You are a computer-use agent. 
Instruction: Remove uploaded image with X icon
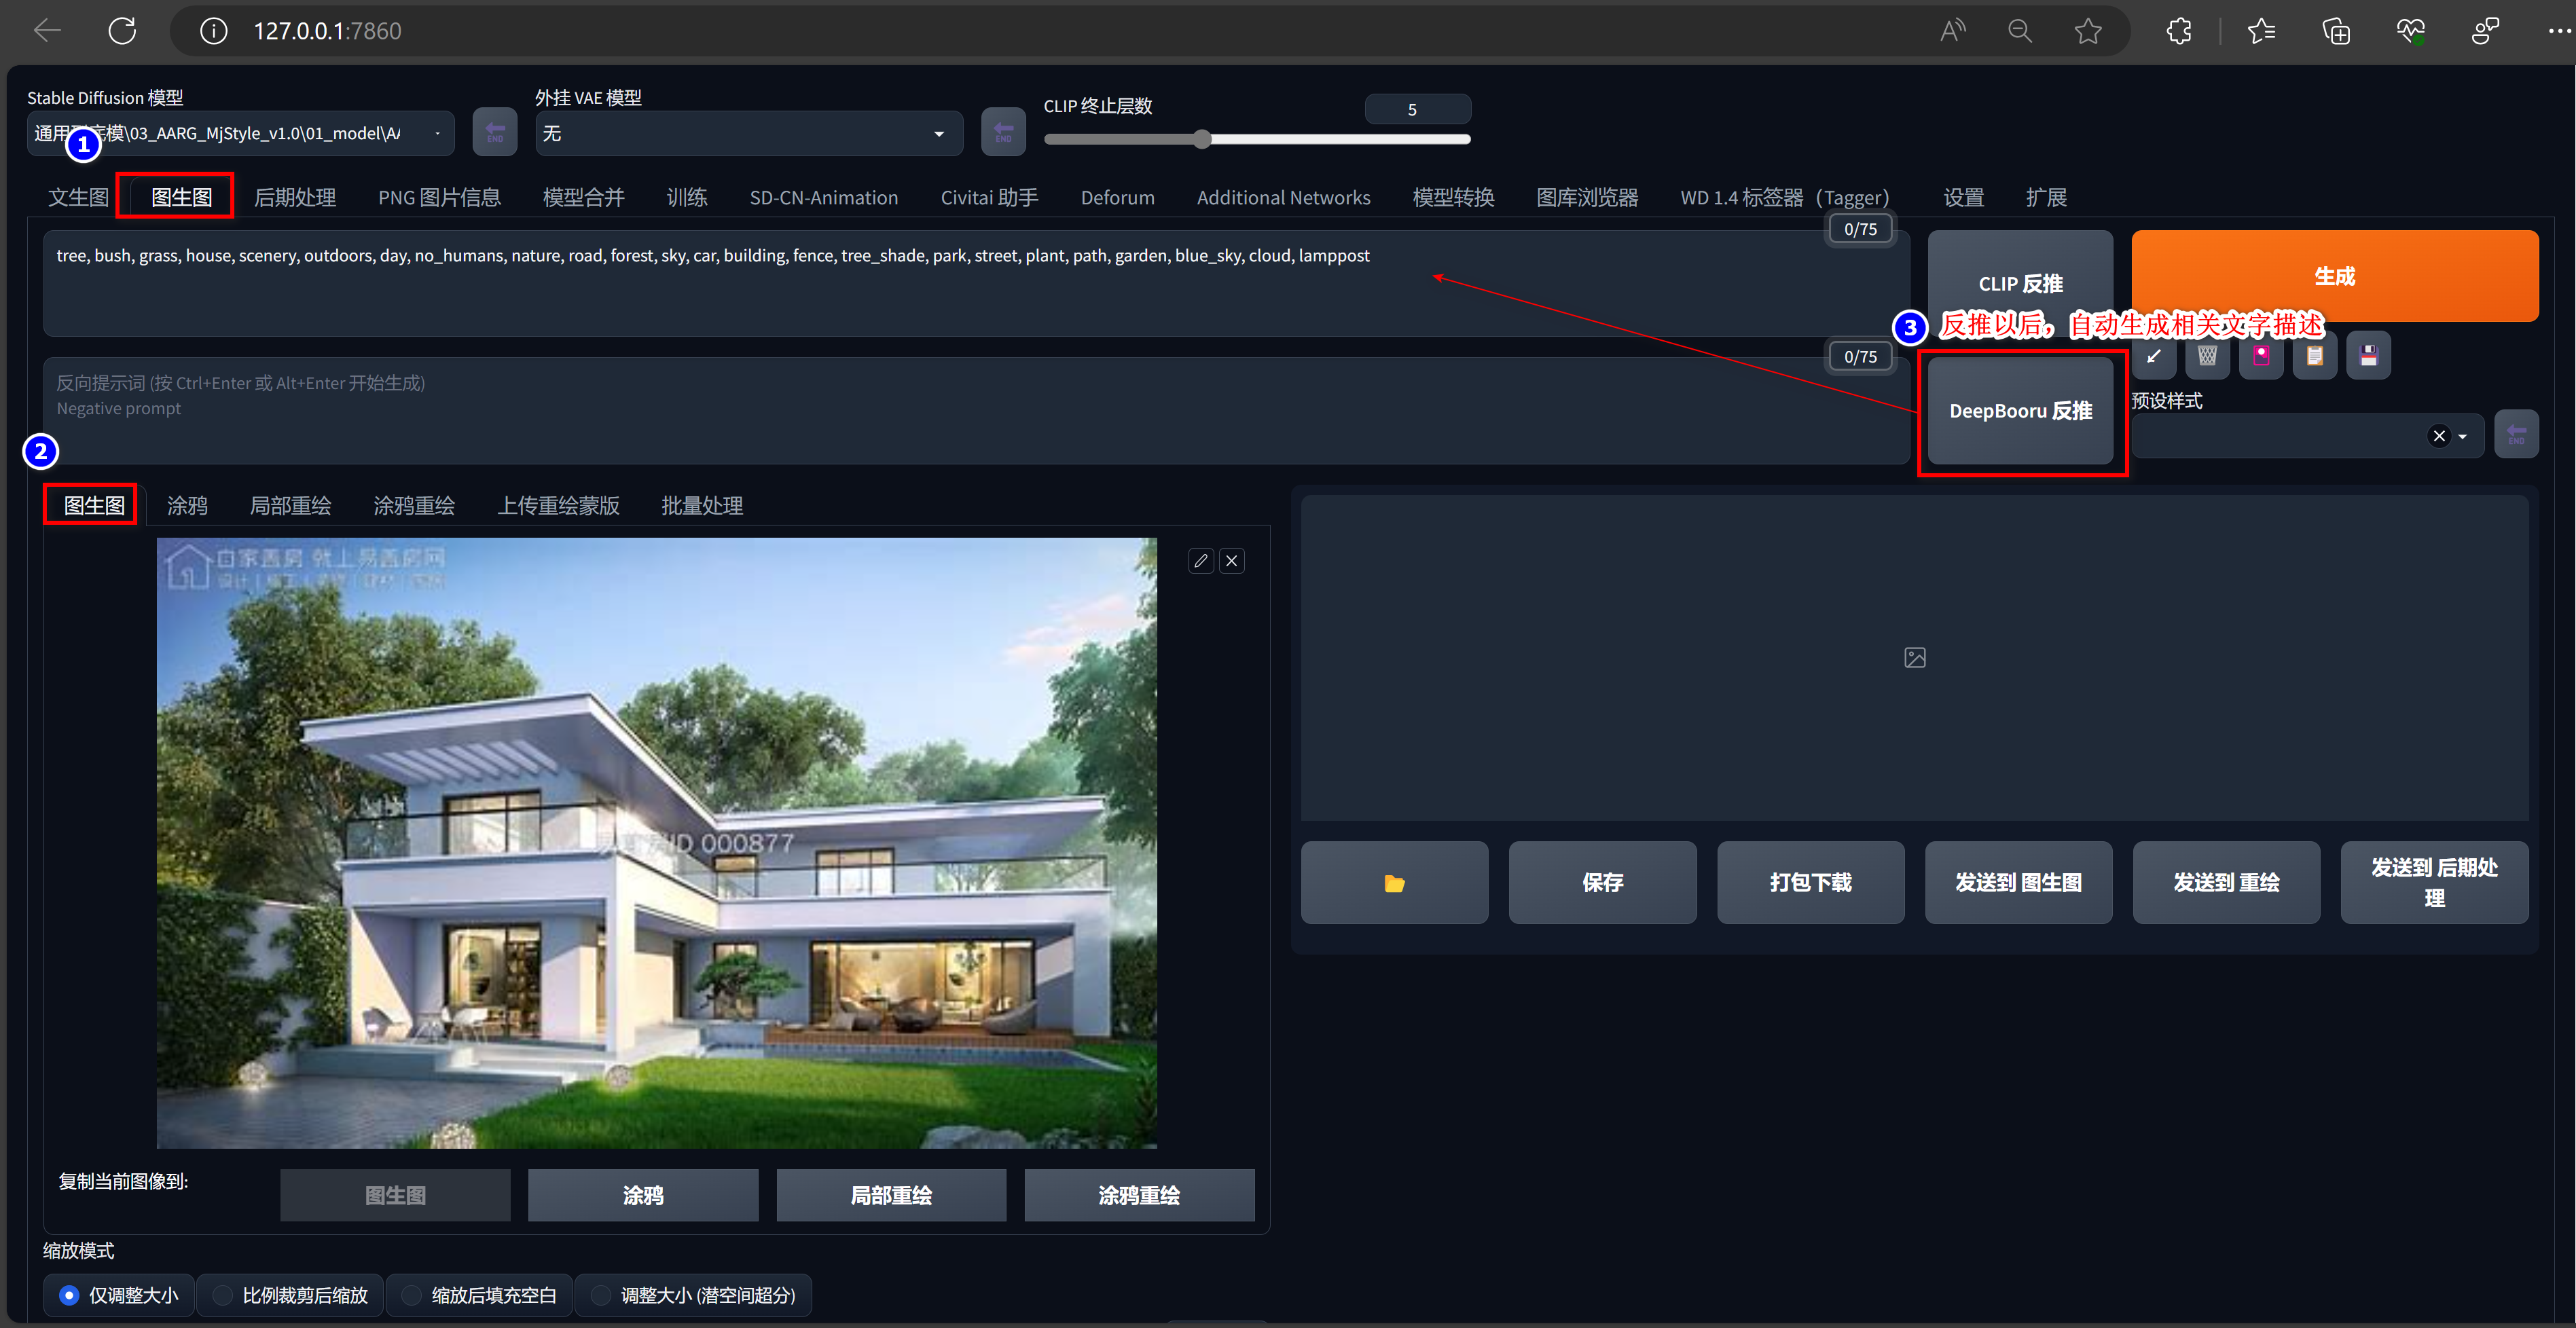[x=1232, y=561]
